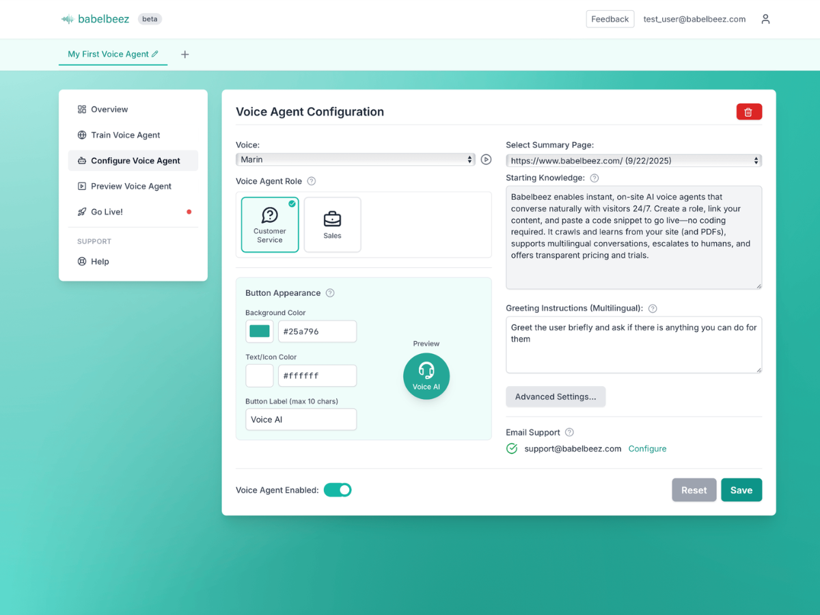
Task: Click the delete trash icon
Action: (x=749, y=111)
